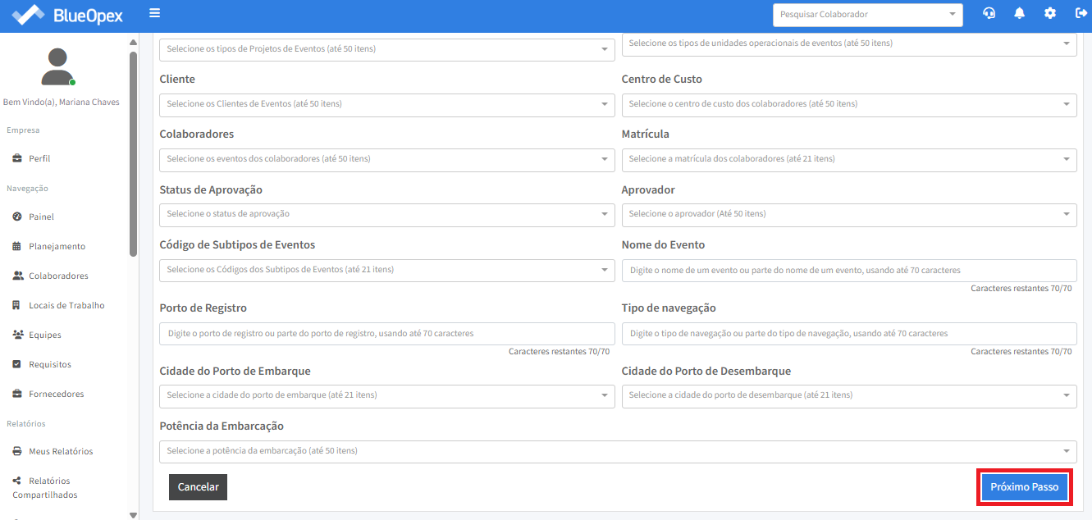Click the Colaboradores people icon
1092x520 pixels.
click(x=18, y=276)
